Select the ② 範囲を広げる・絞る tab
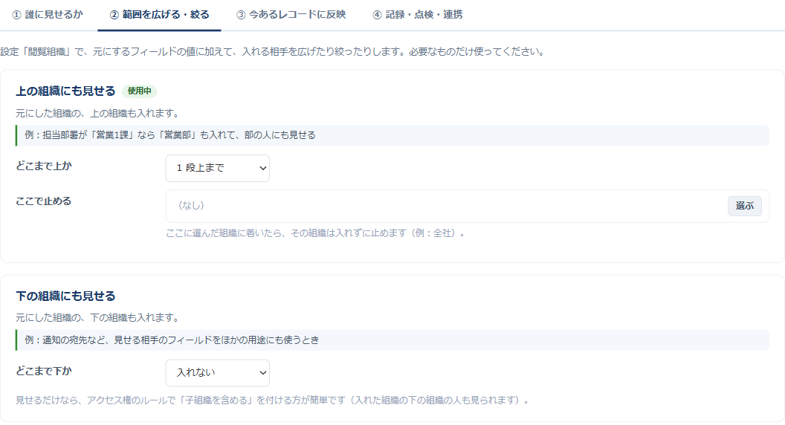The image size is (785, 425). tap(159, 15)
